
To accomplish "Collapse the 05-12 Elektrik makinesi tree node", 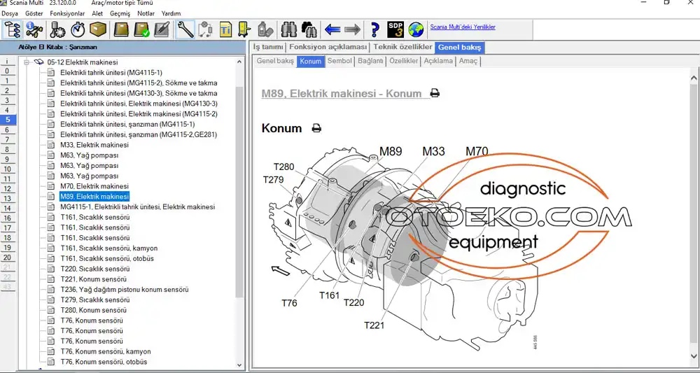I will click(x=27, y=62).
